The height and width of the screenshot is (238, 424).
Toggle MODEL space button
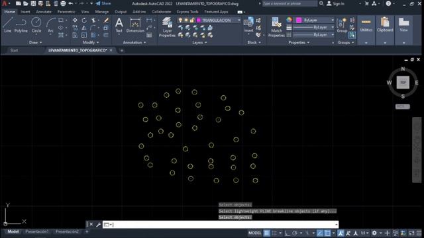[x=254, y=233]
